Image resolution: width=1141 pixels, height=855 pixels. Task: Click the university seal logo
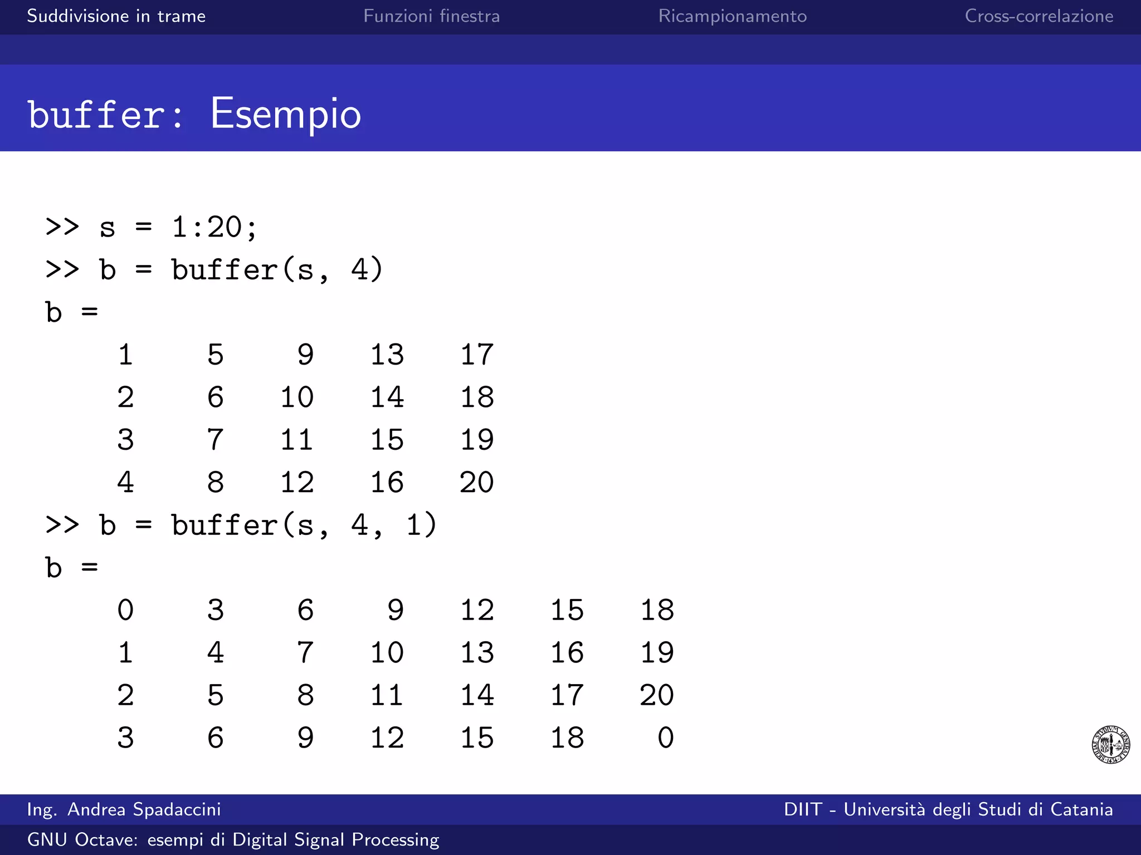(1110, 744)
